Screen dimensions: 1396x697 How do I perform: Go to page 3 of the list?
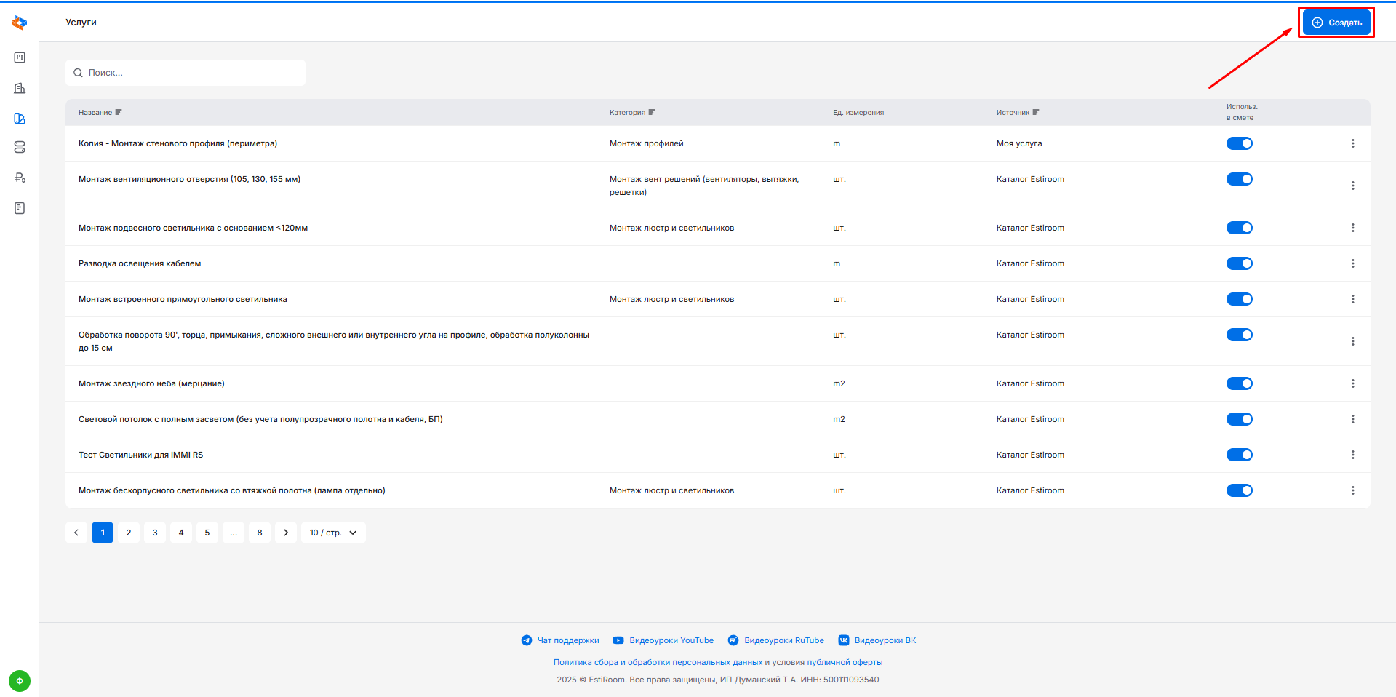click(155, 533)
